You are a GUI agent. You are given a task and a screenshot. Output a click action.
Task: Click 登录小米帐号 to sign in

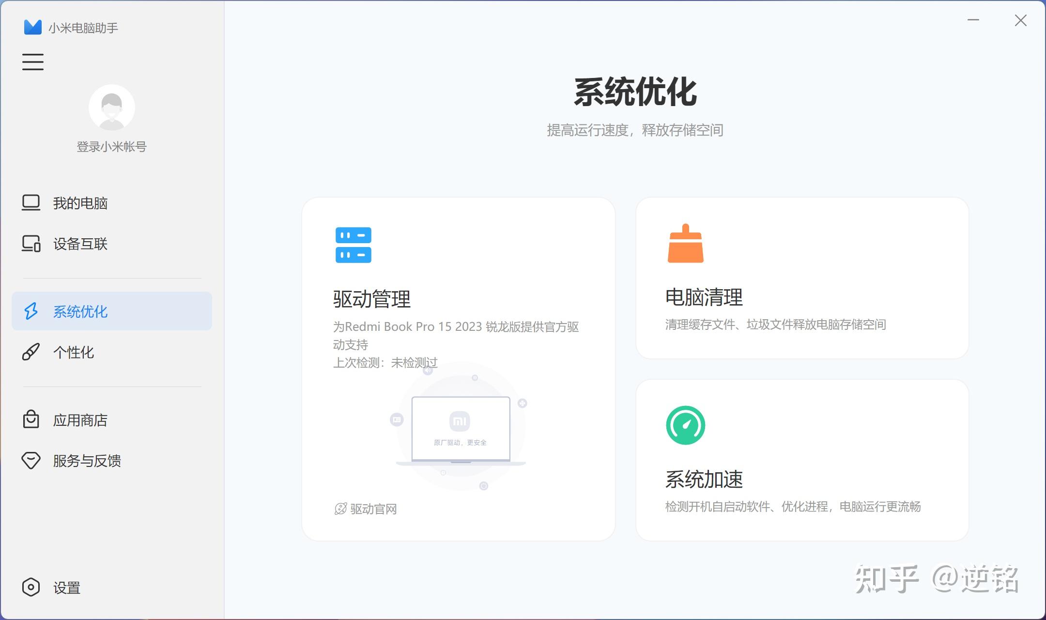(x=112, y=147)
